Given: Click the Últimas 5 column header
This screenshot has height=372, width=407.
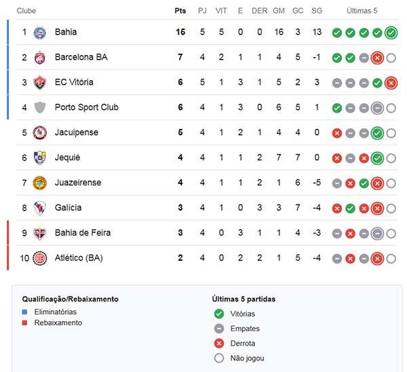Looking at the screenshot, I should point(362,11).
